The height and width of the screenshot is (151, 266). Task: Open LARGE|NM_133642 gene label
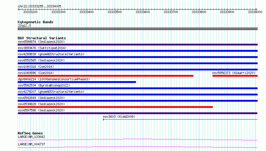tap(31, 137)
